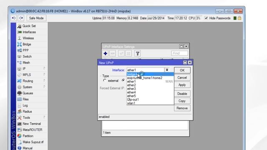Expand the IP submenu
The image size is (267, 150).
(x=45, y=68)
